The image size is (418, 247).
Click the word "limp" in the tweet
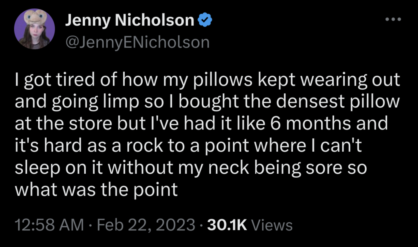point(122,102)
